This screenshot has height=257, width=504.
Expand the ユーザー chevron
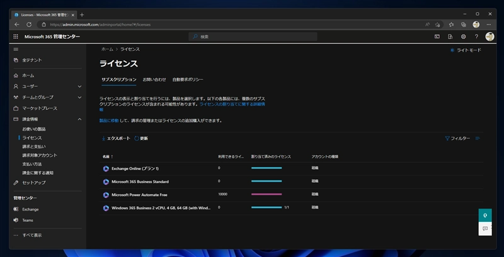point(80,87)
